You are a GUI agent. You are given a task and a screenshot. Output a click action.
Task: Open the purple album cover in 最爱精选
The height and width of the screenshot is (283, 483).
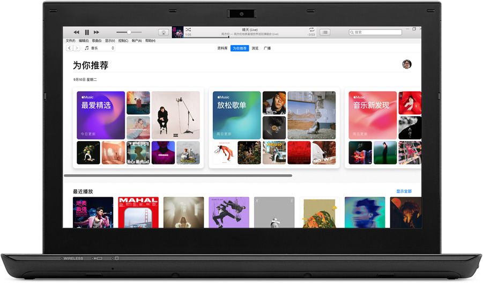pyautogui.click(x=164, y=153)
